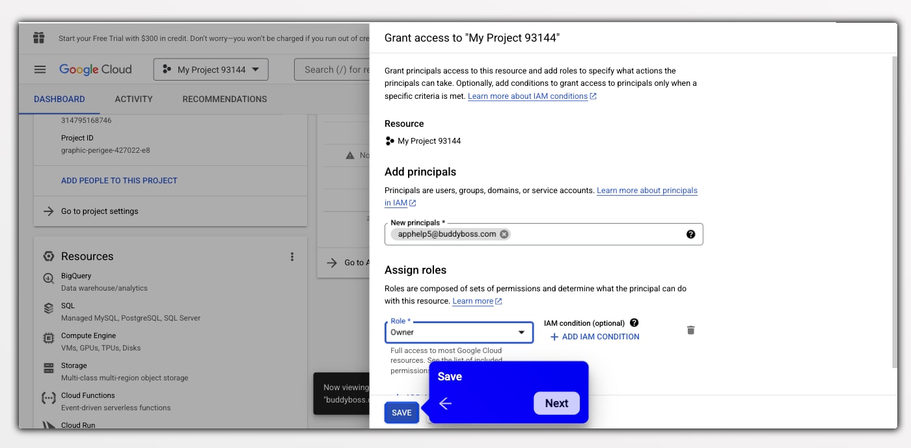
Task: Remove apphelp5@buddyboss.com chip with its X
Action: coord(504,234)
